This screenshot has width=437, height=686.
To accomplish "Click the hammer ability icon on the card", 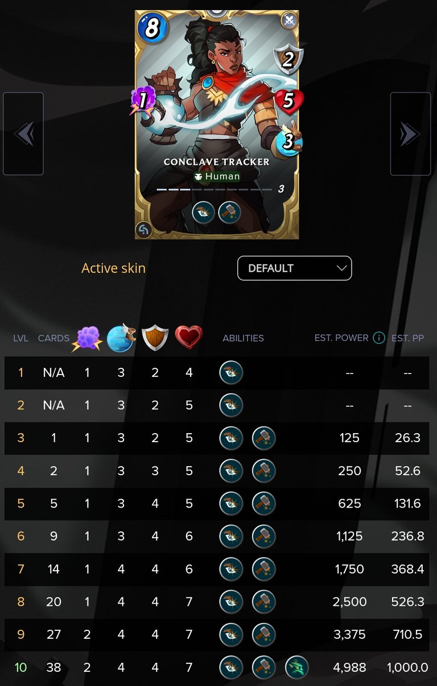I will click(x=229, y=212).
